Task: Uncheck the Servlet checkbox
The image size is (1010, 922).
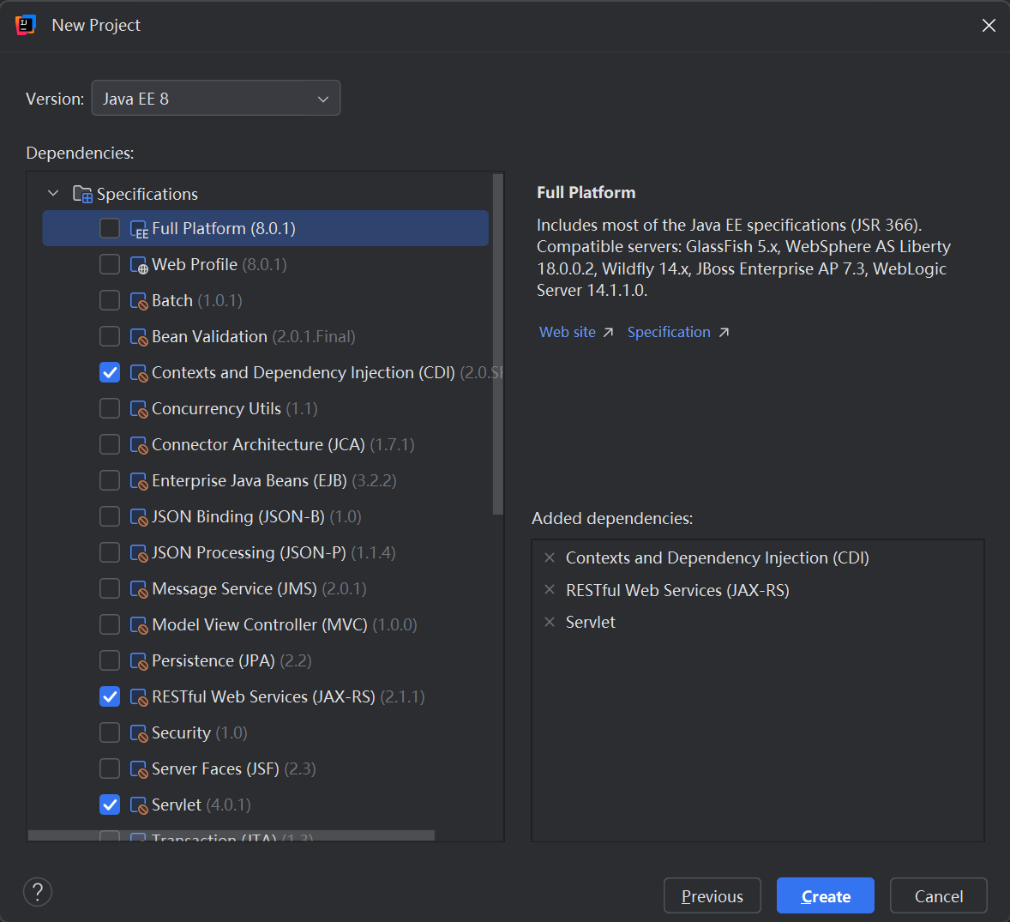Action: (x=110, y=804)
